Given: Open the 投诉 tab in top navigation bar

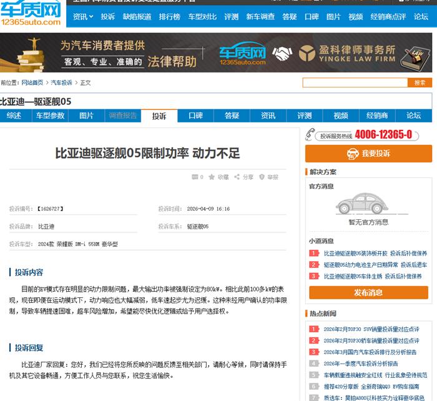Looking at the screenshot, I should (108, 17).
